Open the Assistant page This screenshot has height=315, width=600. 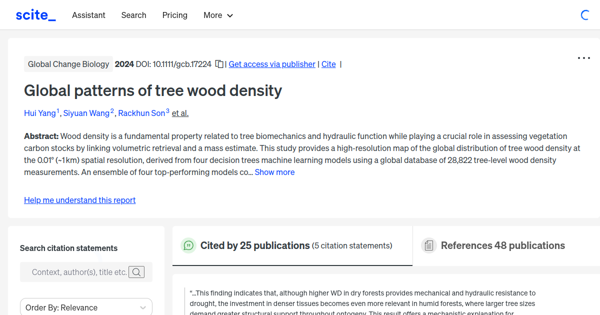pyautogui.click(x=88, y=15)
